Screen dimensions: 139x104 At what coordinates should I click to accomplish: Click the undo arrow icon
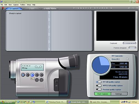[129, 8]
